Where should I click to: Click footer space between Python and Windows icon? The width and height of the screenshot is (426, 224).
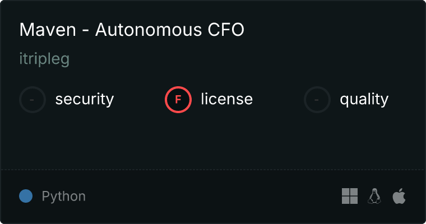tap(213, 196)
